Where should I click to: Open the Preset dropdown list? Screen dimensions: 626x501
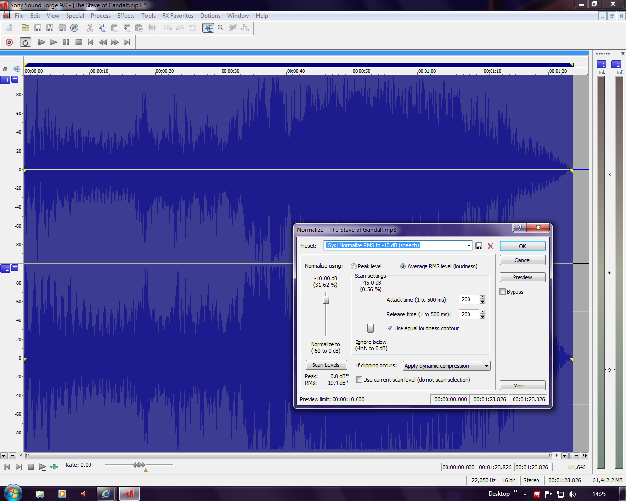[468, 246]
